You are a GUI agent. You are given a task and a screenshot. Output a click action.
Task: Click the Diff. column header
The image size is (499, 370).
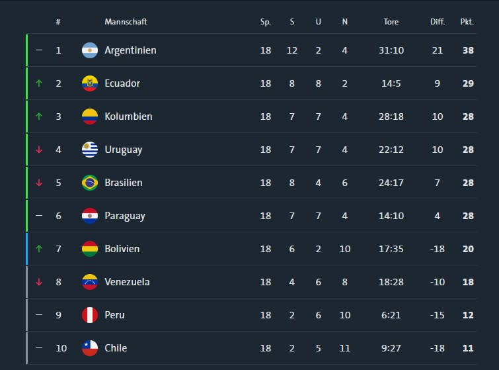click(x=438, y=22)
